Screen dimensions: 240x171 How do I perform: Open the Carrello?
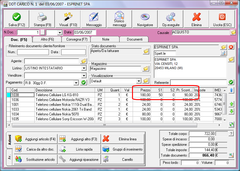click(123, 159)
